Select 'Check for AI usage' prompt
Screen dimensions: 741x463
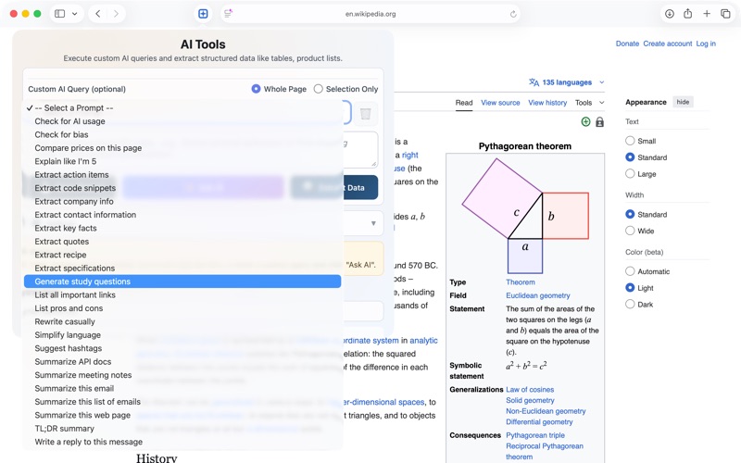182,121
